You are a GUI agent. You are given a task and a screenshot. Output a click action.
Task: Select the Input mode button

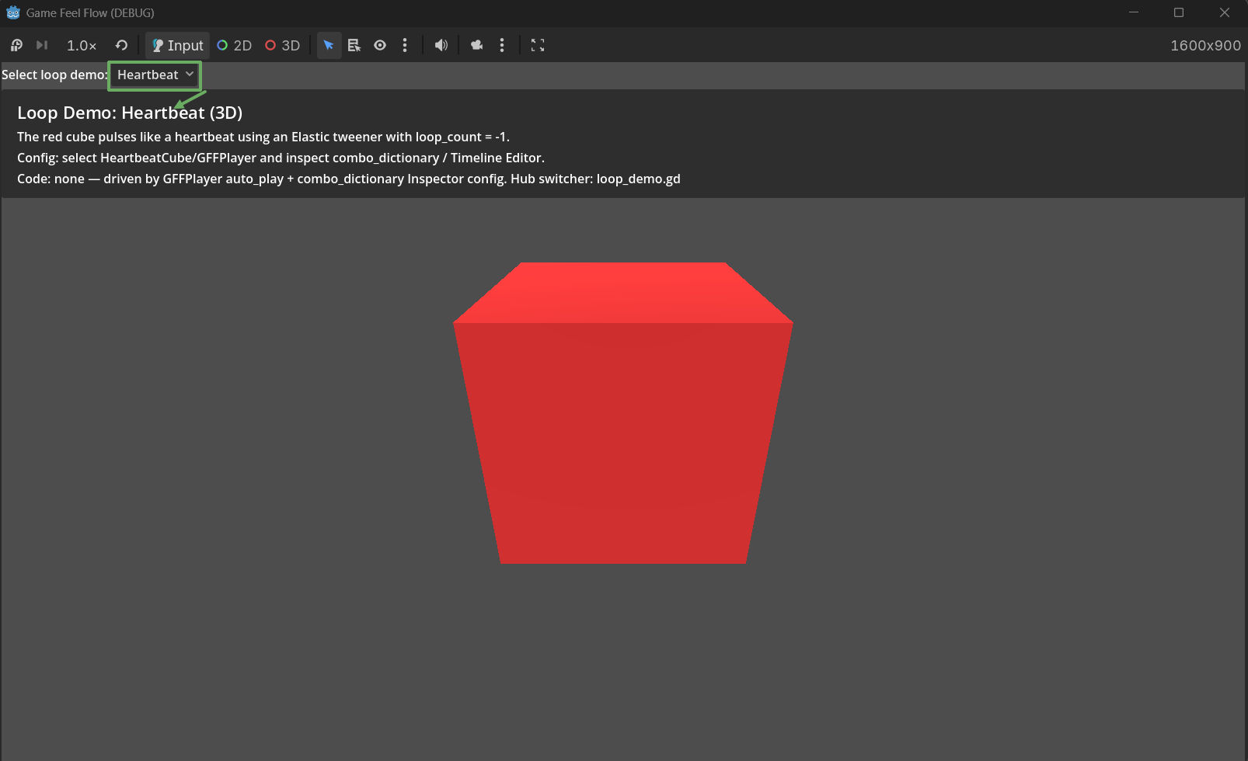177,45
